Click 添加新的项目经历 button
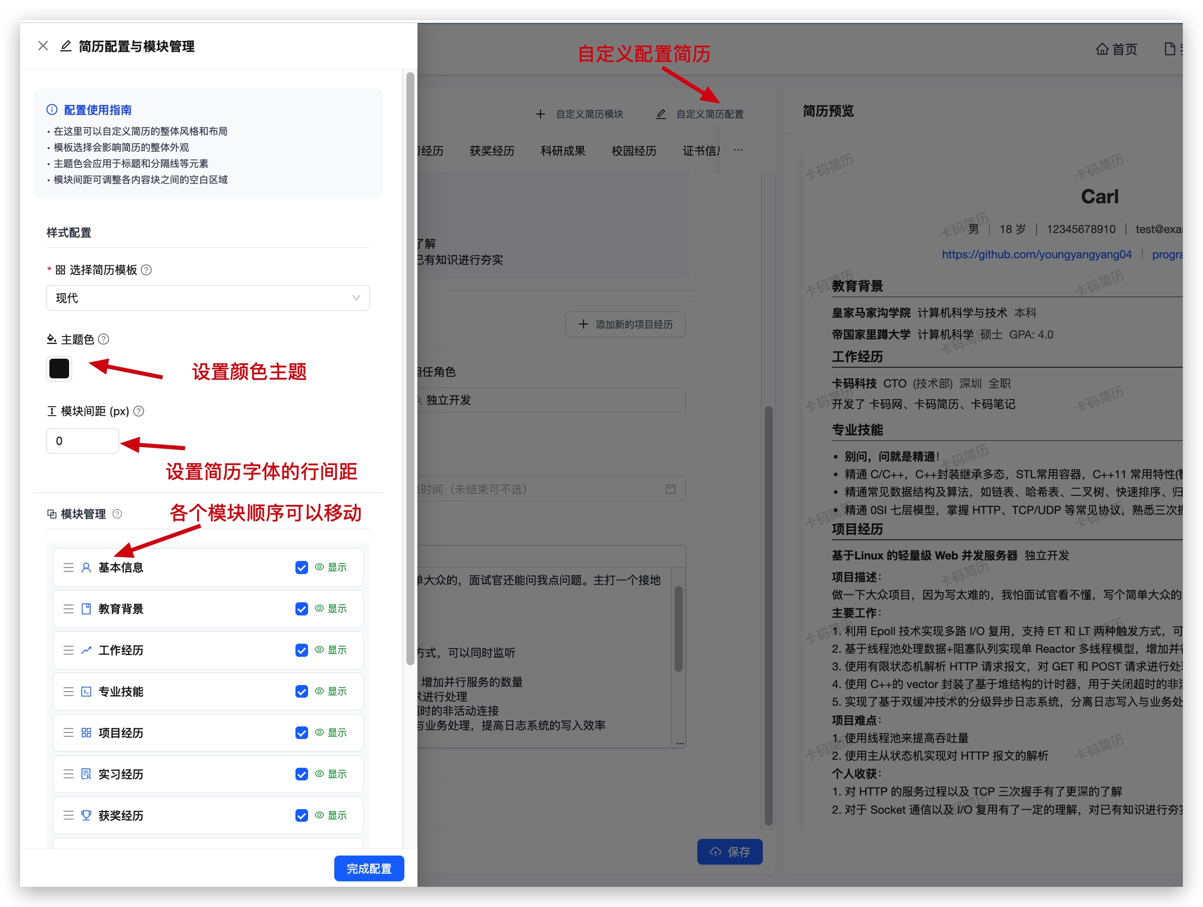Image resolution: width=1203 pixels, height=907 pixels. pos(625,324)
